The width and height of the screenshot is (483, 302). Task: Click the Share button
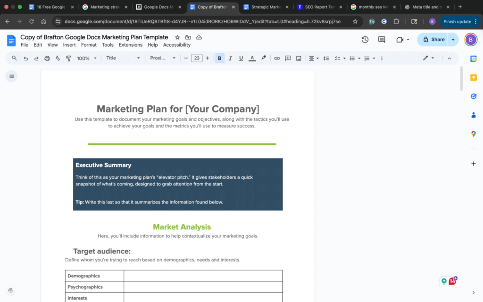[434, 40]
